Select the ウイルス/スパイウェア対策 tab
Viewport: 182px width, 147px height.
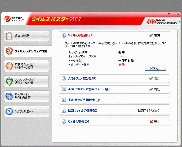click(28, 51)
